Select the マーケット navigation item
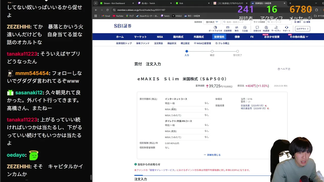 pyautogui.click(x=140, y=37)
